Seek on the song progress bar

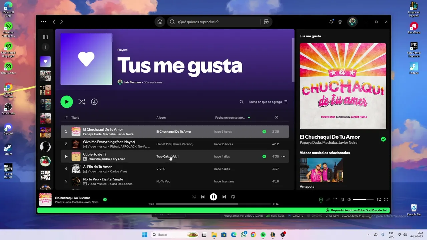point(213,204)
